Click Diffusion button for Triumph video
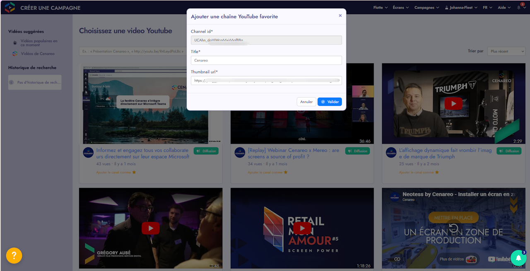 tap(509, 151)
